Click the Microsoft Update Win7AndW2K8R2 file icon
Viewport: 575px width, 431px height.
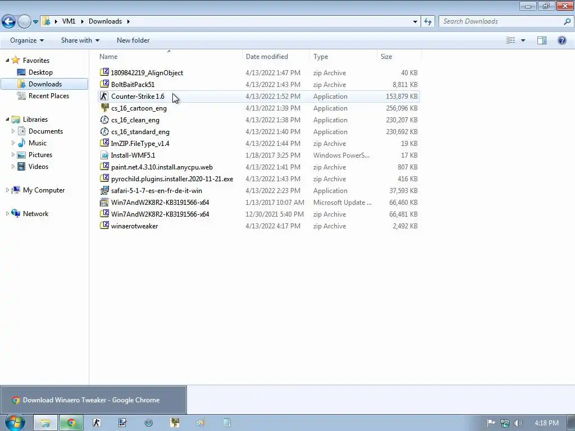tap(104, 202)
